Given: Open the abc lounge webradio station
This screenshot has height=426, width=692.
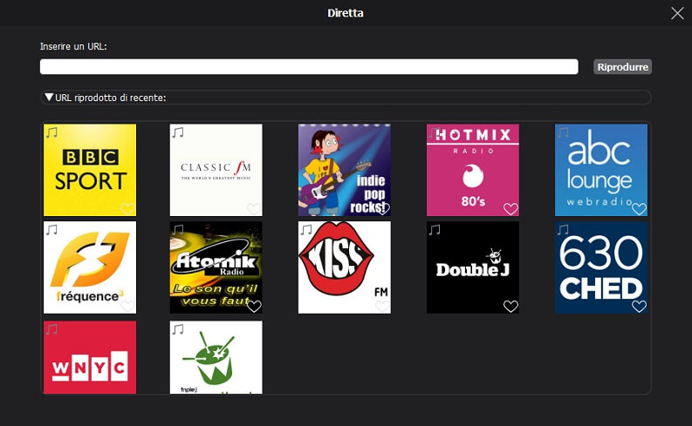Looking at the screenshot, I should [601, 170].
